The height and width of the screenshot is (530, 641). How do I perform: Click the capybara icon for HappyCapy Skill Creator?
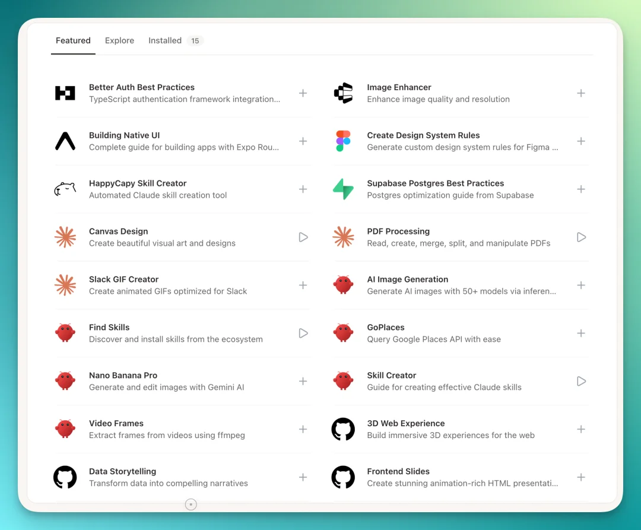[65, 189]
